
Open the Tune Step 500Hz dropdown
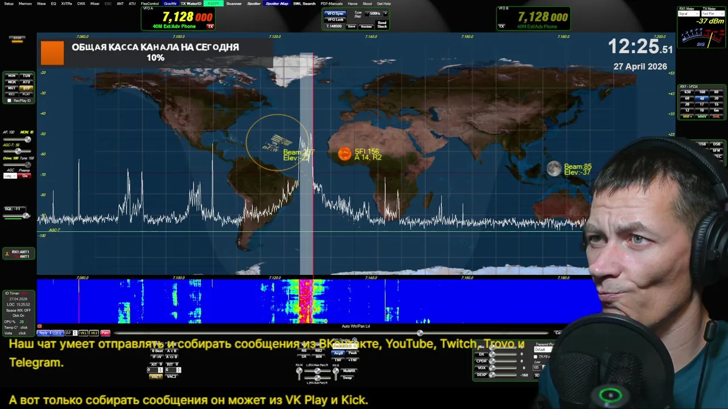376,13
